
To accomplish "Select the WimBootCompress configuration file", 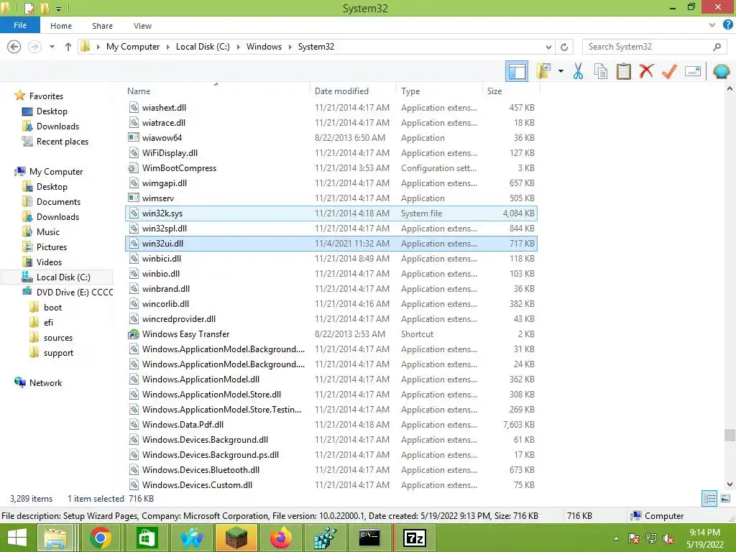I will 331,168.
